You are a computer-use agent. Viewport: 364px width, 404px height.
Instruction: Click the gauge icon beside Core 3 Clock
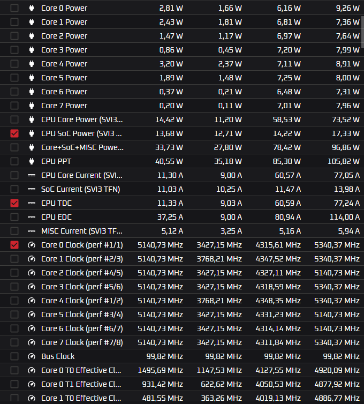32,287
